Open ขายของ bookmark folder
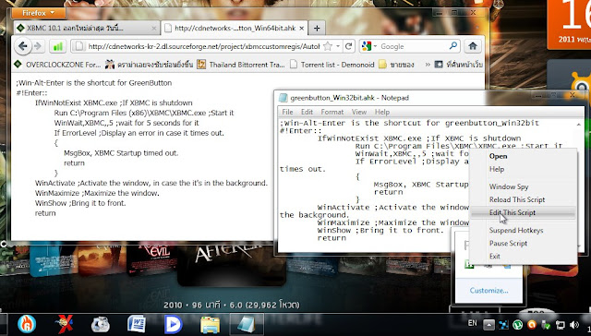591x336 pixels. [x=396, y=65]
